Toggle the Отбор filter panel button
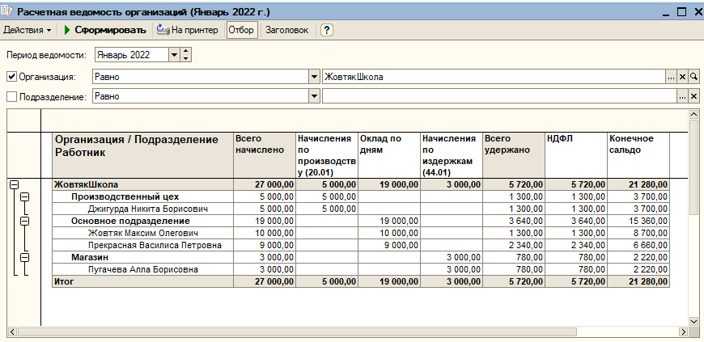Image resolution: width=704 pixels, height=342 pixels. tap(242, 30)
